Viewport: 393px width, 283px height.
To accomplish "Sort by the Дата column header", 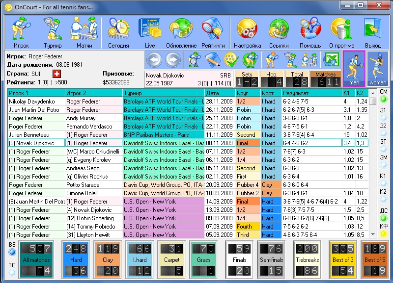I will click(x=220, y=93).
